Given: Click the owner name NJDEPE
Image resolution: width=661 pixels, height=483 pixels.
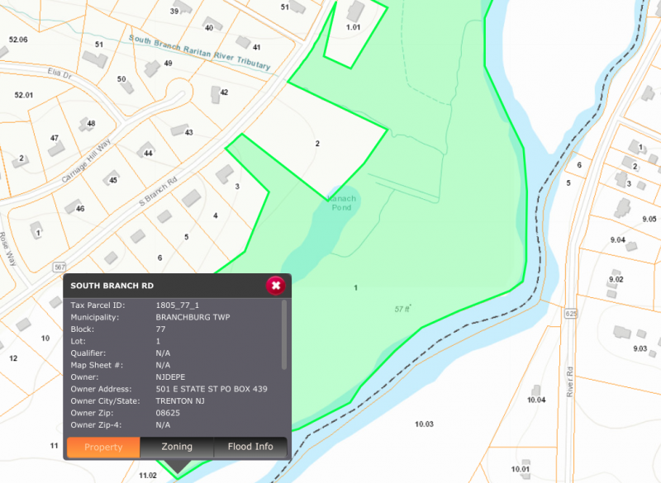Looking at the screenshot, I should (x=169, y=376).
